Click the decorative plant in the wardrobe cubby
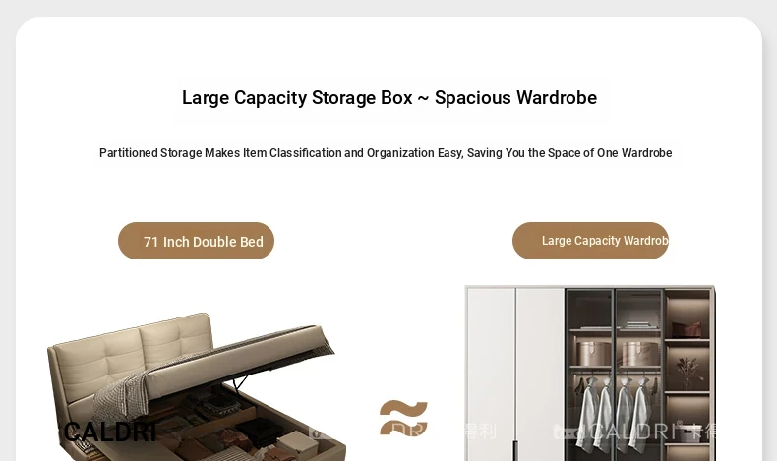The height and width of the screenshot is (461, 777). tap(689, 372)
